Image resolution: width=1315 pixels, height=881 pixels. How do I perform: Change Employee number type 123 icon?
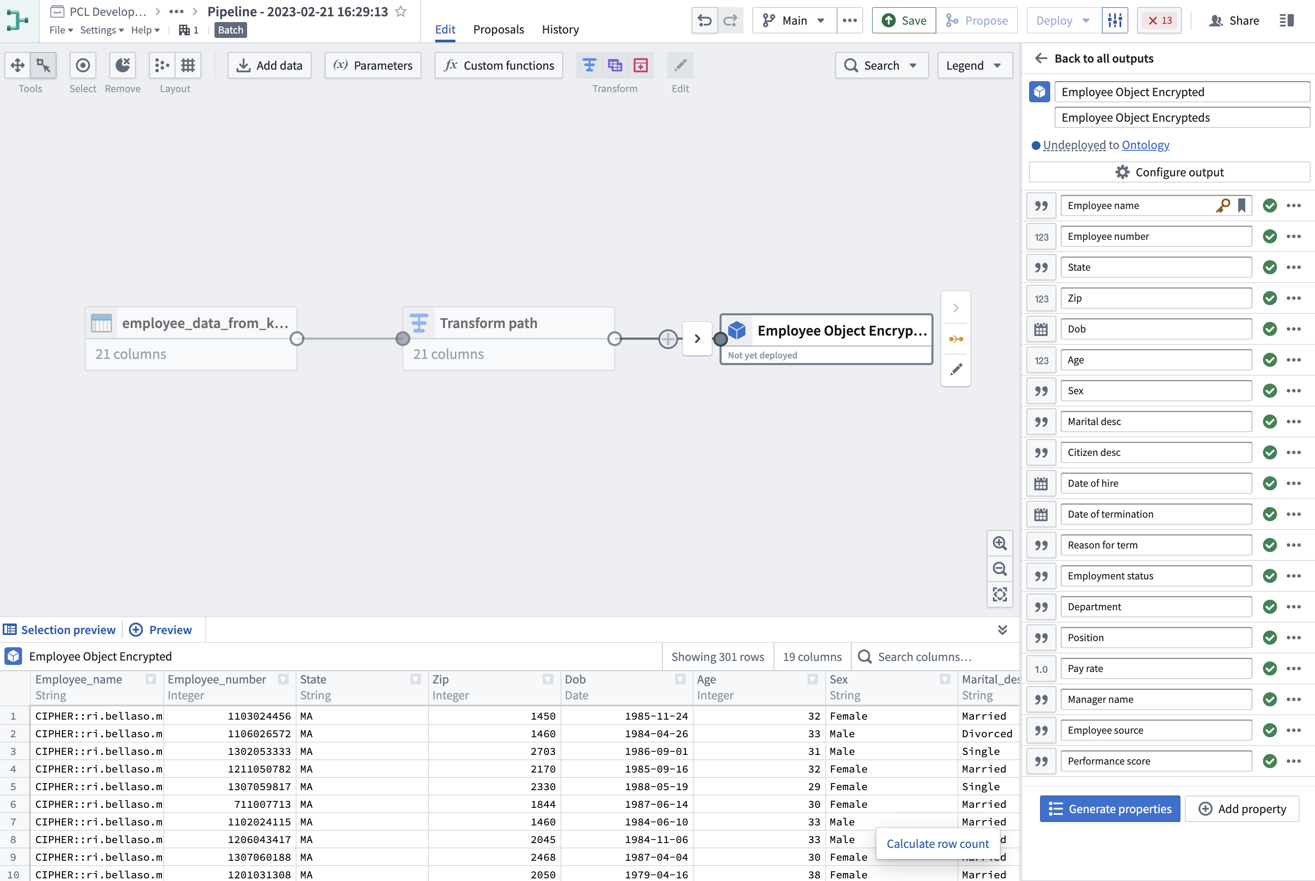click(1041, 236)
